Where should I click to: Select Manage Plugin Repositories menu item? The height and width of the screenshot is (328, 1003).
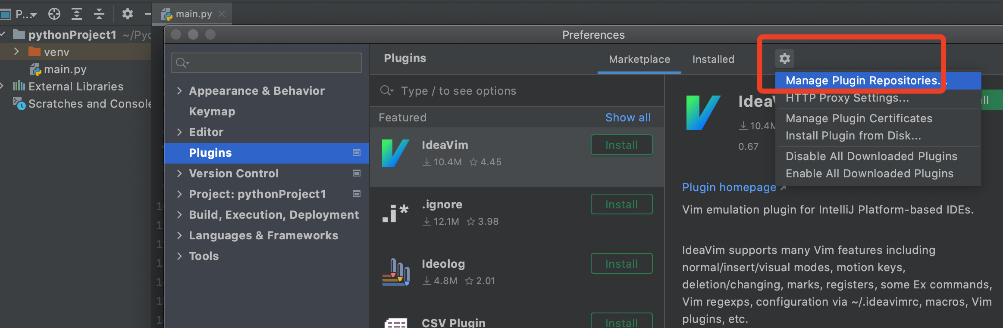pos(862,80)
